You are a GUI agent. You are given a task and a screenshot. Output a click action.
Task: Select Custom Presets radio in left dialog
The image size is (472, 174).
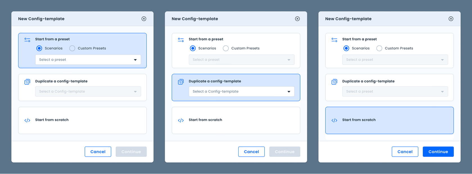click(x=72, y=48)
